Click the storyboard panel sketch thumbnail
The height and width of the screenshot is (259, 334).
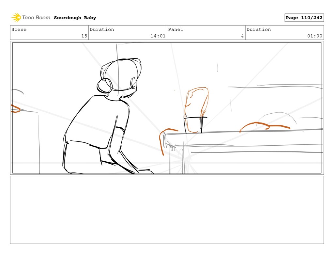(167, 108)
